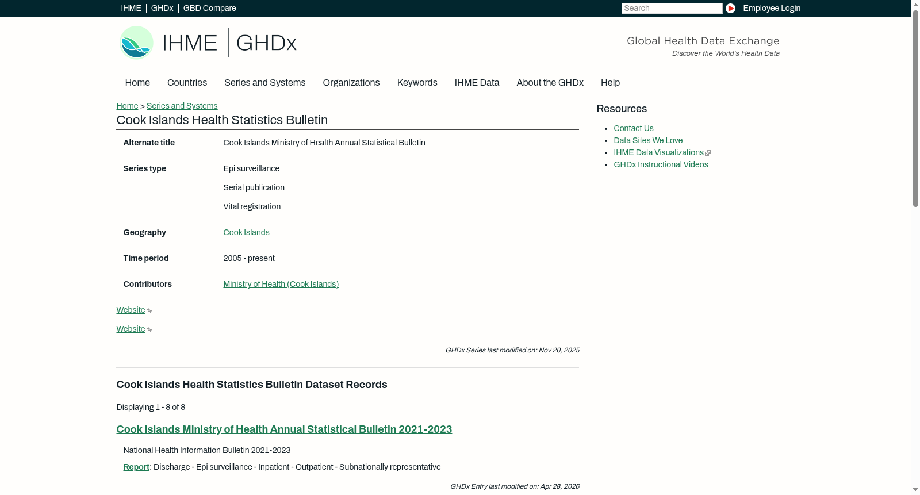
Task: Open Organizations menu
Action: 351,83
